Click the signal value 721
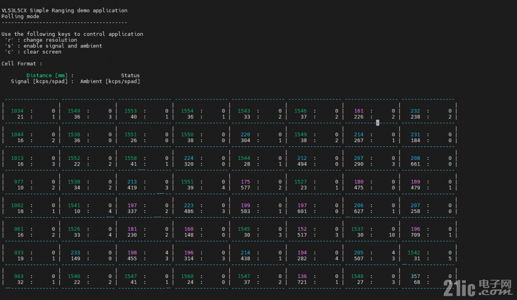 pyautogui.click(x=302, y=283)
